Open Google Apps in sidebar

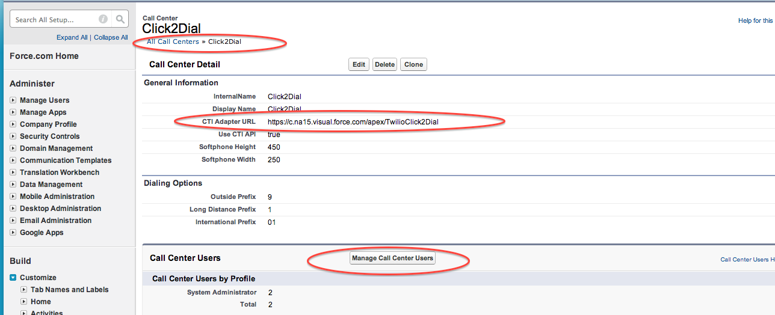[42, 233]
